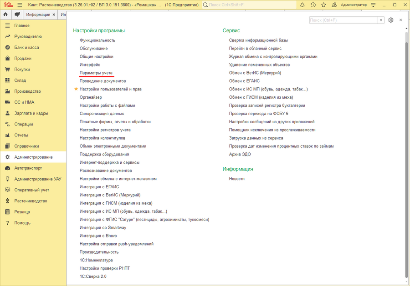Switch to the Информация tab

tap(38, 15)
